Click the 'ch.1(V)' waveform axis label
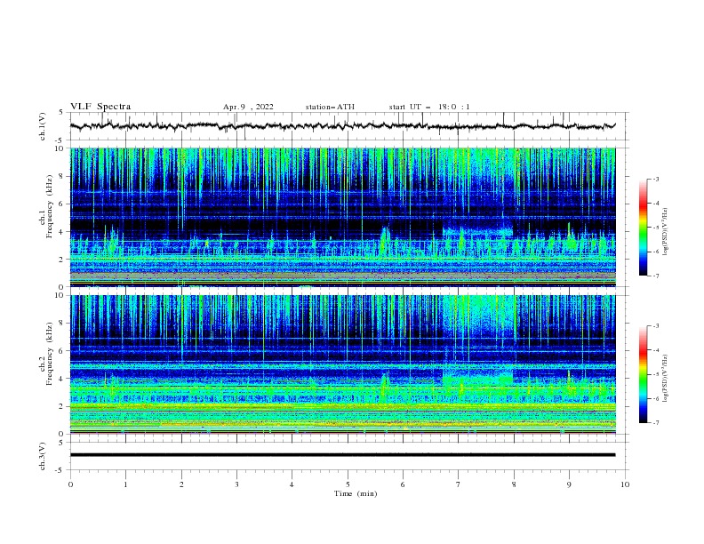The height and width of the screenshot is (544, 704). pyautogui.click(x=43, y=126)
